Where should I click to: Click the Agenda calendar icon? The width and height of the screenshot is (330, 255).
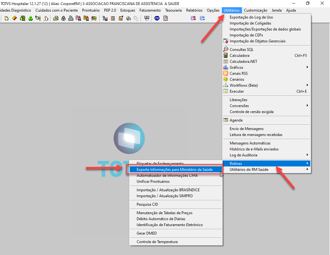pos(226,120)
